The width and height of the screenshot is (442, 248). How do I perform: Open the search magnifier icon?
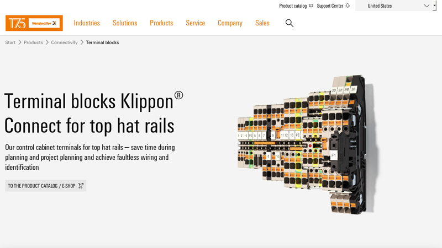[289, 23]
